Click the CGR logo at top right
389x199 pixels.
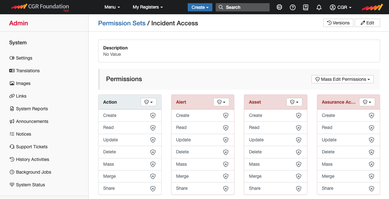372,7
